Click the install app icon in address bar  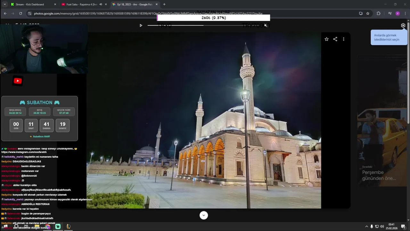[x=361, y=13]
